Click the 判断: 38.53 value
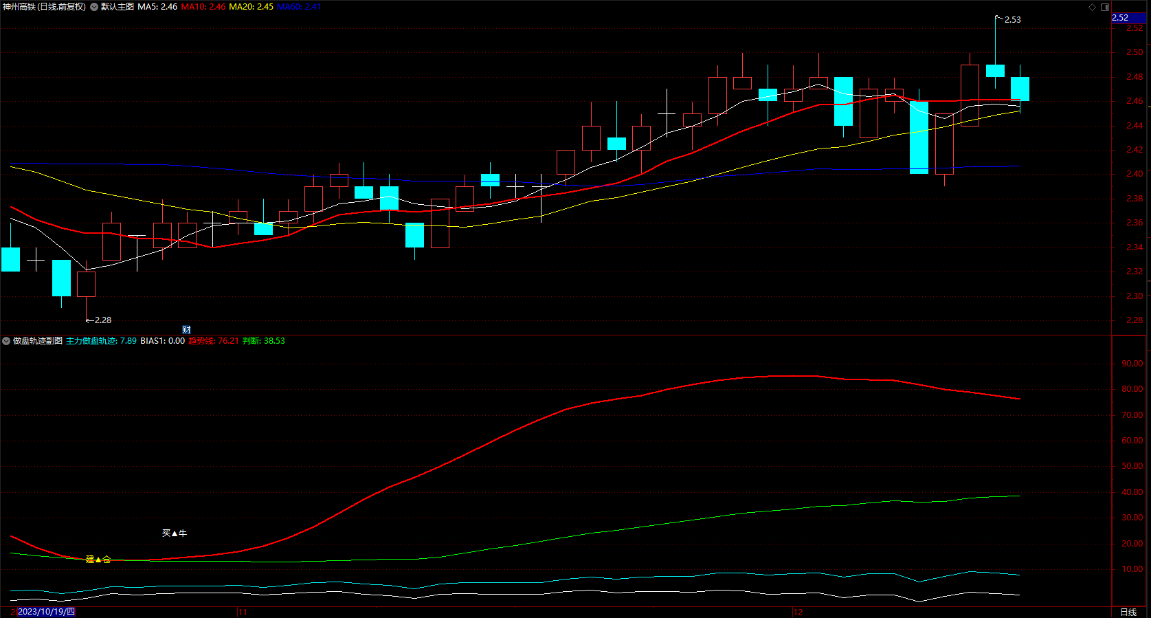1151x618 pixels. tap(264, 341)
